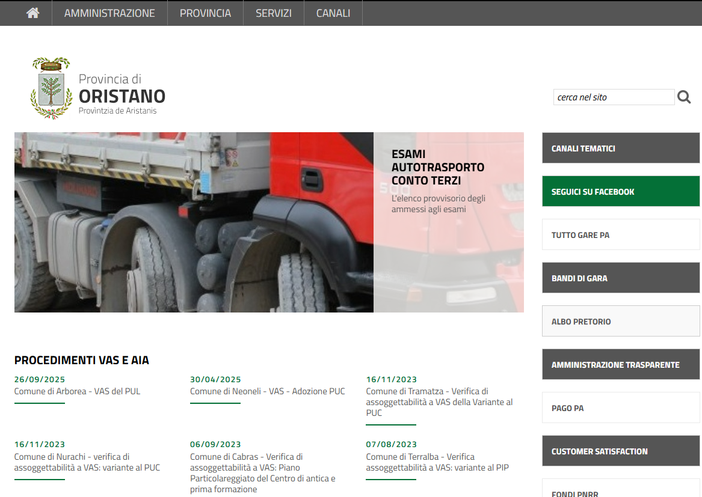
Task: Open the PROVINCIA menu
Action: pyautogui.click(x=205, y=13)
